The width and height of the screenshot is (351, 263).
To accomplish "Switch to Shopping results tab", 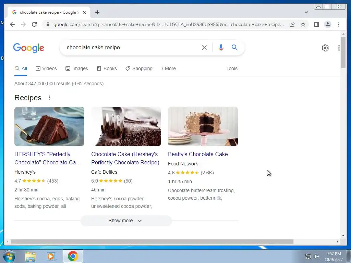I will pos(139,68).
